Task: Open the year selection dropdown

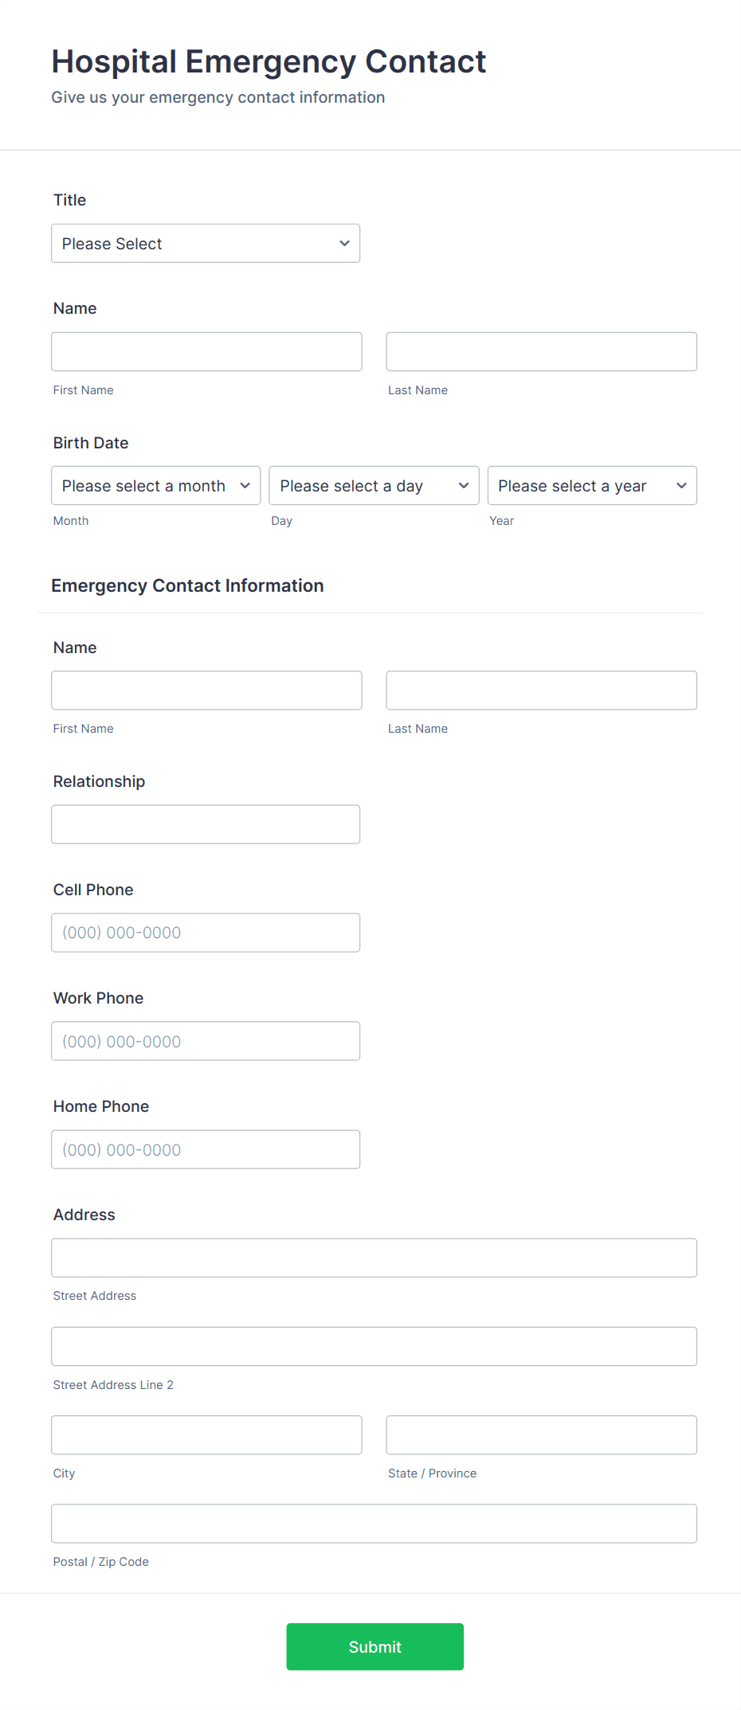Action: [591, 485]
